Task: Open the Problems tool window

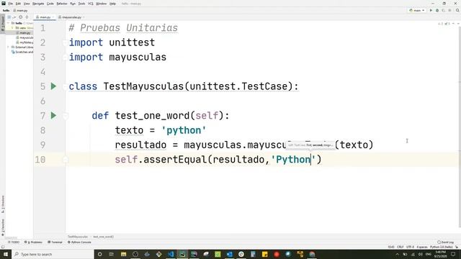Action: click(33, 242)
